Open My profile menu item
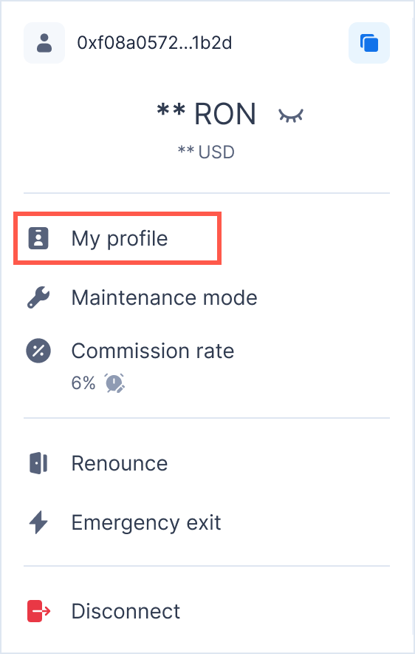415x654 pixels. click(x=117, y=238)
